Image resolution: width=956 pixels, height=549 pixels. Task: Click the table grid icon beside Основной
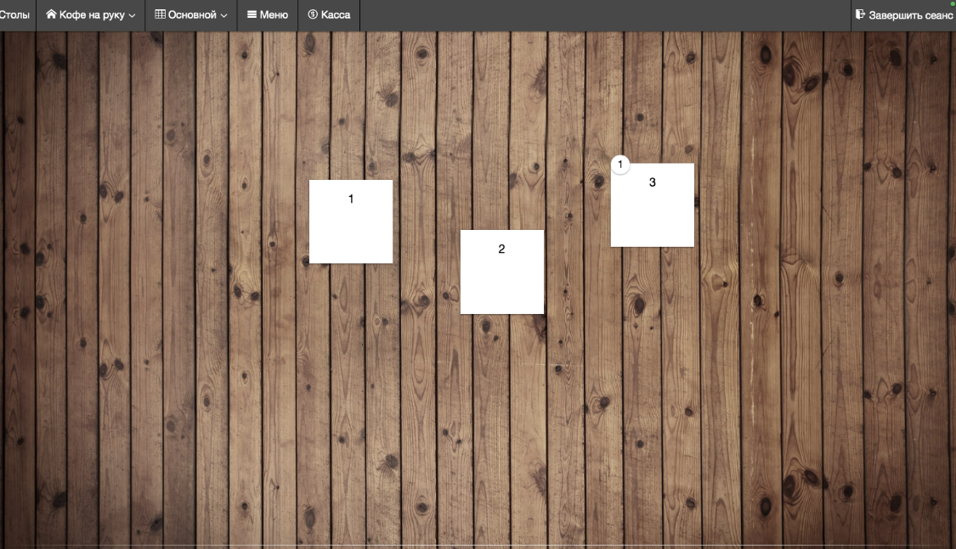(x=160, y=14)
